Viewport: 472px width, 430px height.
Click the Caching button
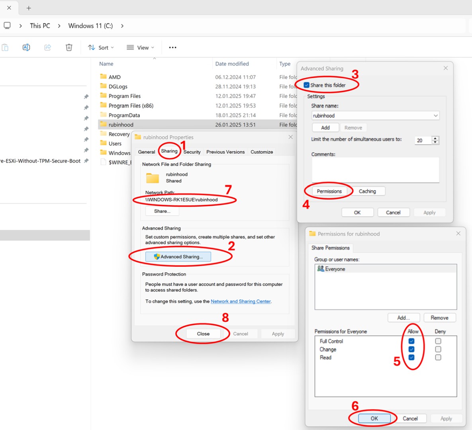click(x=367, y=192)
